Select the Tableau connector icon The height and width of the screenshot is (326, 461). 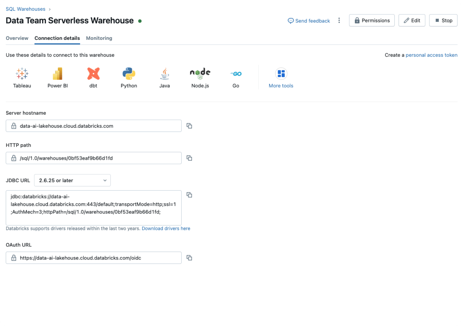[22, 74]
